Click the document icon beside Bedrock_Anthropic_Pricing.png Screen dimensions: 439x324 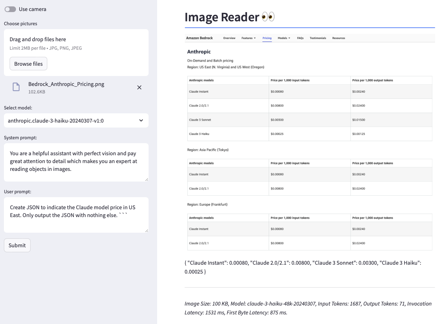pos(16,87)
